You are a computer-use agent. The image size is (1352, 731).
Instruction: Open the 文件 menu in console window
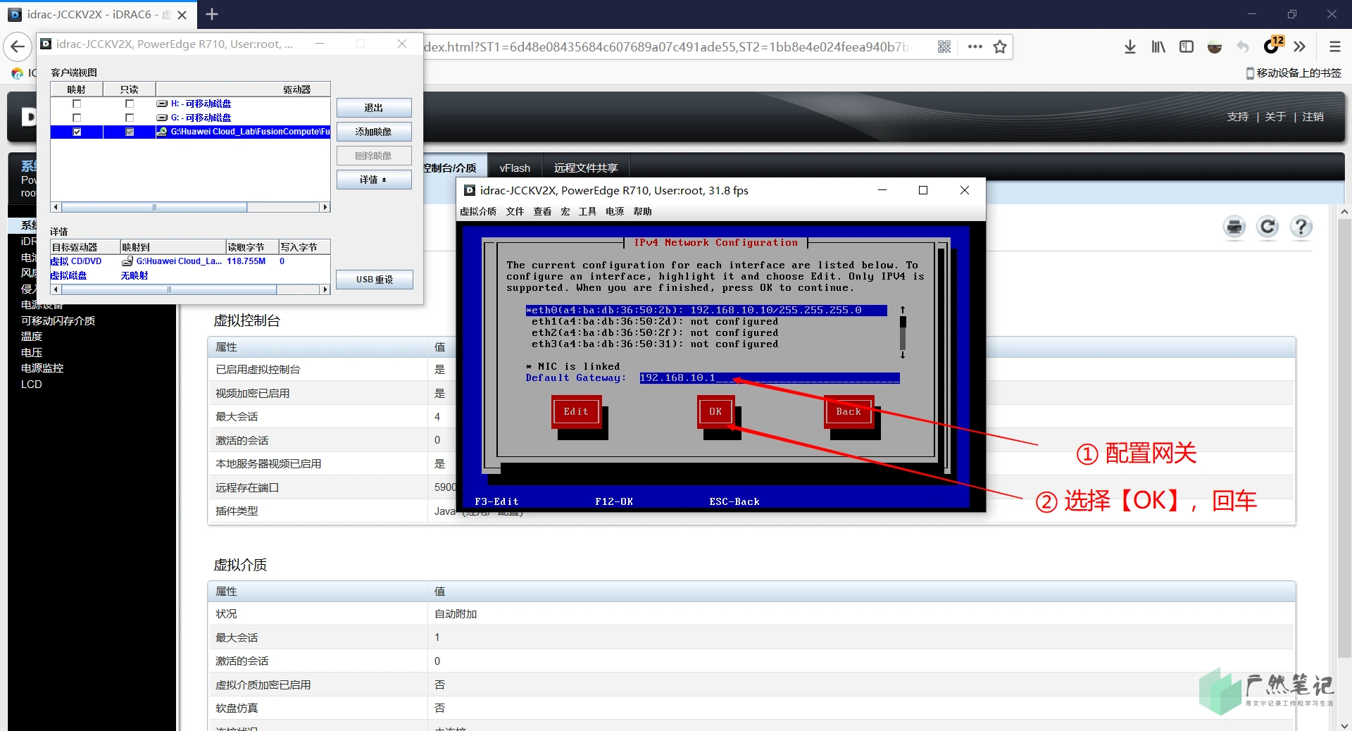click(515, 211)
